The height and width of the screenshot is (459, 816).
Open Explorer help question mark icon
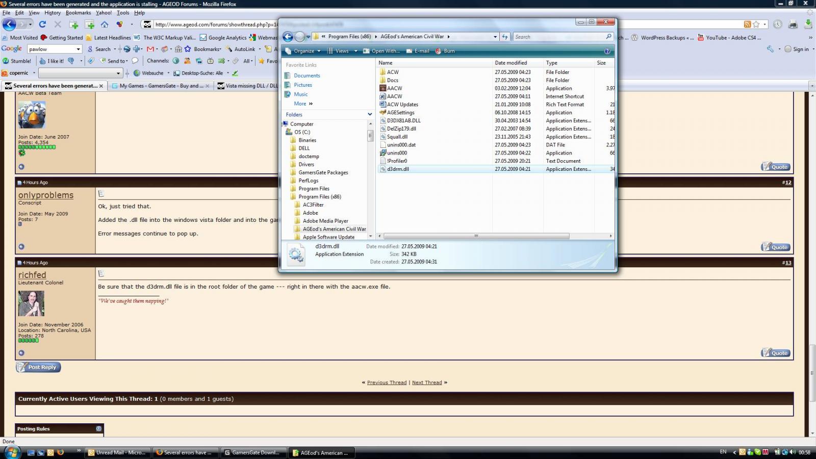607,51
